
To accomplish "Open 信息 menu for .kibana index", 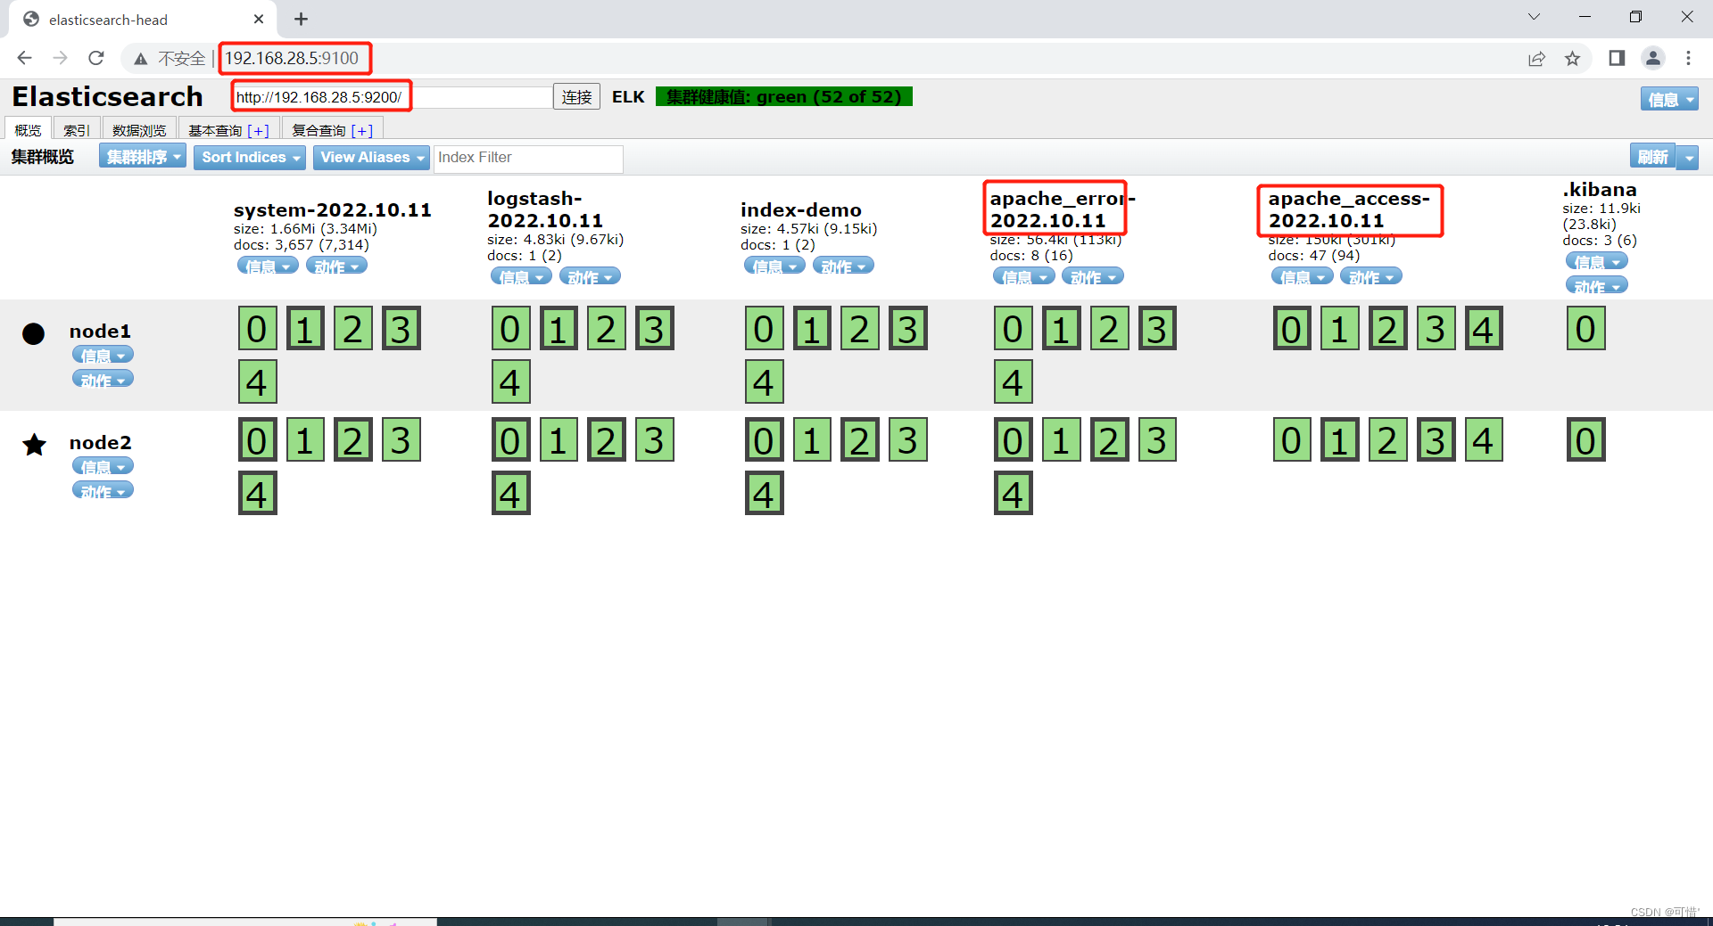I will coord(1596,261).
